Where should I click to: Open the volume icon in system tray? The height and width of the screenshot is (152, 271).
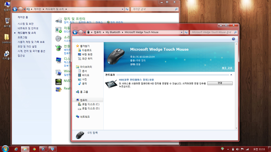coord(238,149)
